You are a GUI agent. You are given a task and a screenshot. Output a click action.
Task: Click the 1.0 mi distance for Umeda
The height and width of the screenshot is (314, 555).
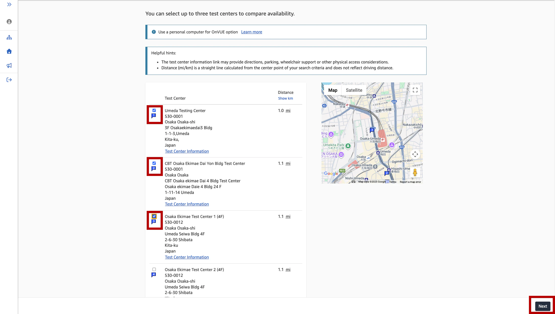pos(284,110)
